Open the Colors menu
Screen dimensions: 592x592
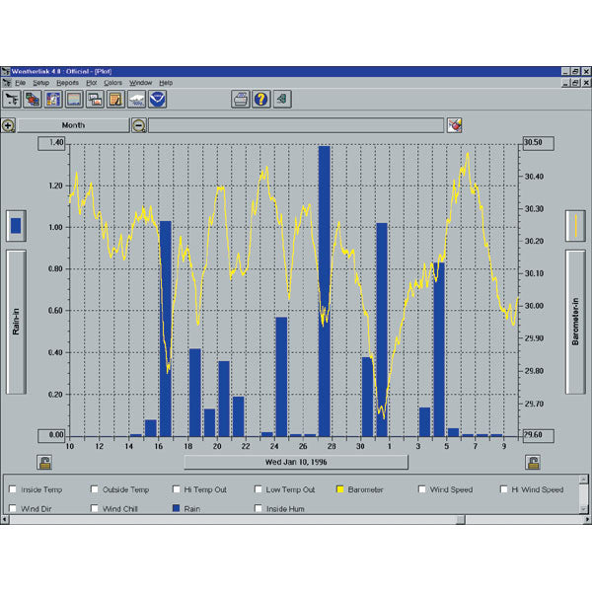pyautogui.click(x=113, y=83)
